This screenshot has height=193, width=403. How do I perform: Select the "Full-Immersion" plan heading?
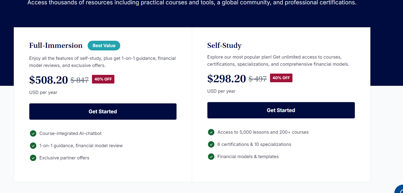pyautogui.click(x=56, y=45)
